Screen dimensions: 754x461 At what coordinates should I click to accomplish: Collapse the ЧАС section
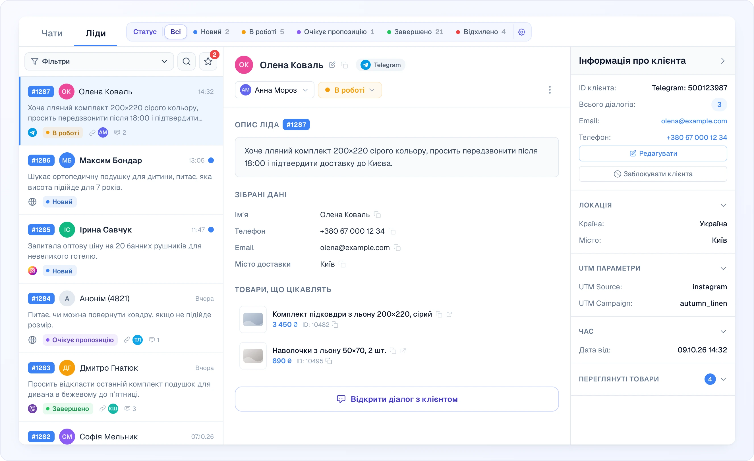(723, 332)
